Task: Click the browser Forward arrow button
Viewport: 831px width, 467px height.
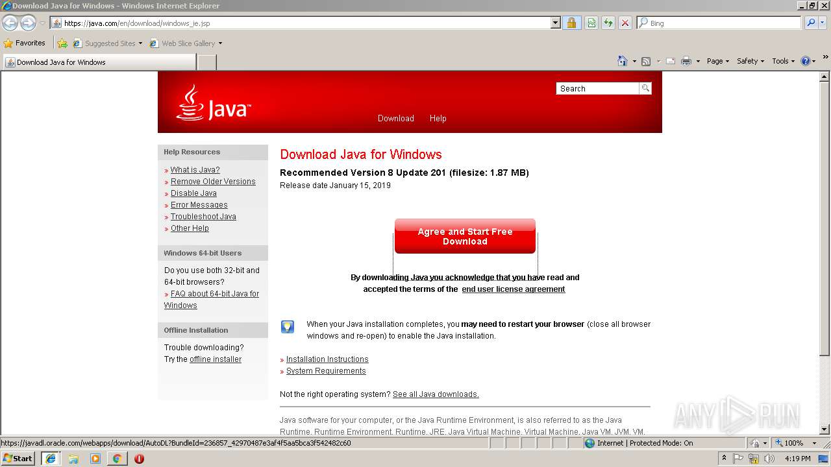Action: click(28, 23)
